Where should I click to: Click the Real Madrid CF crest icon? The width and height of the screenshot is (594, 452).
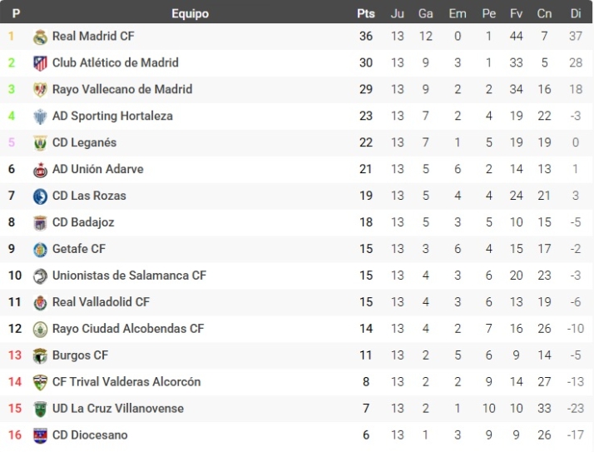40,37
